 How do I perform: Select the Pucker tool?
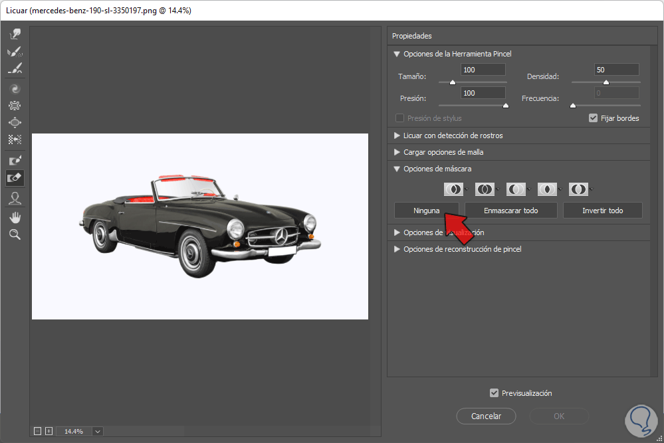coord(15,105)
